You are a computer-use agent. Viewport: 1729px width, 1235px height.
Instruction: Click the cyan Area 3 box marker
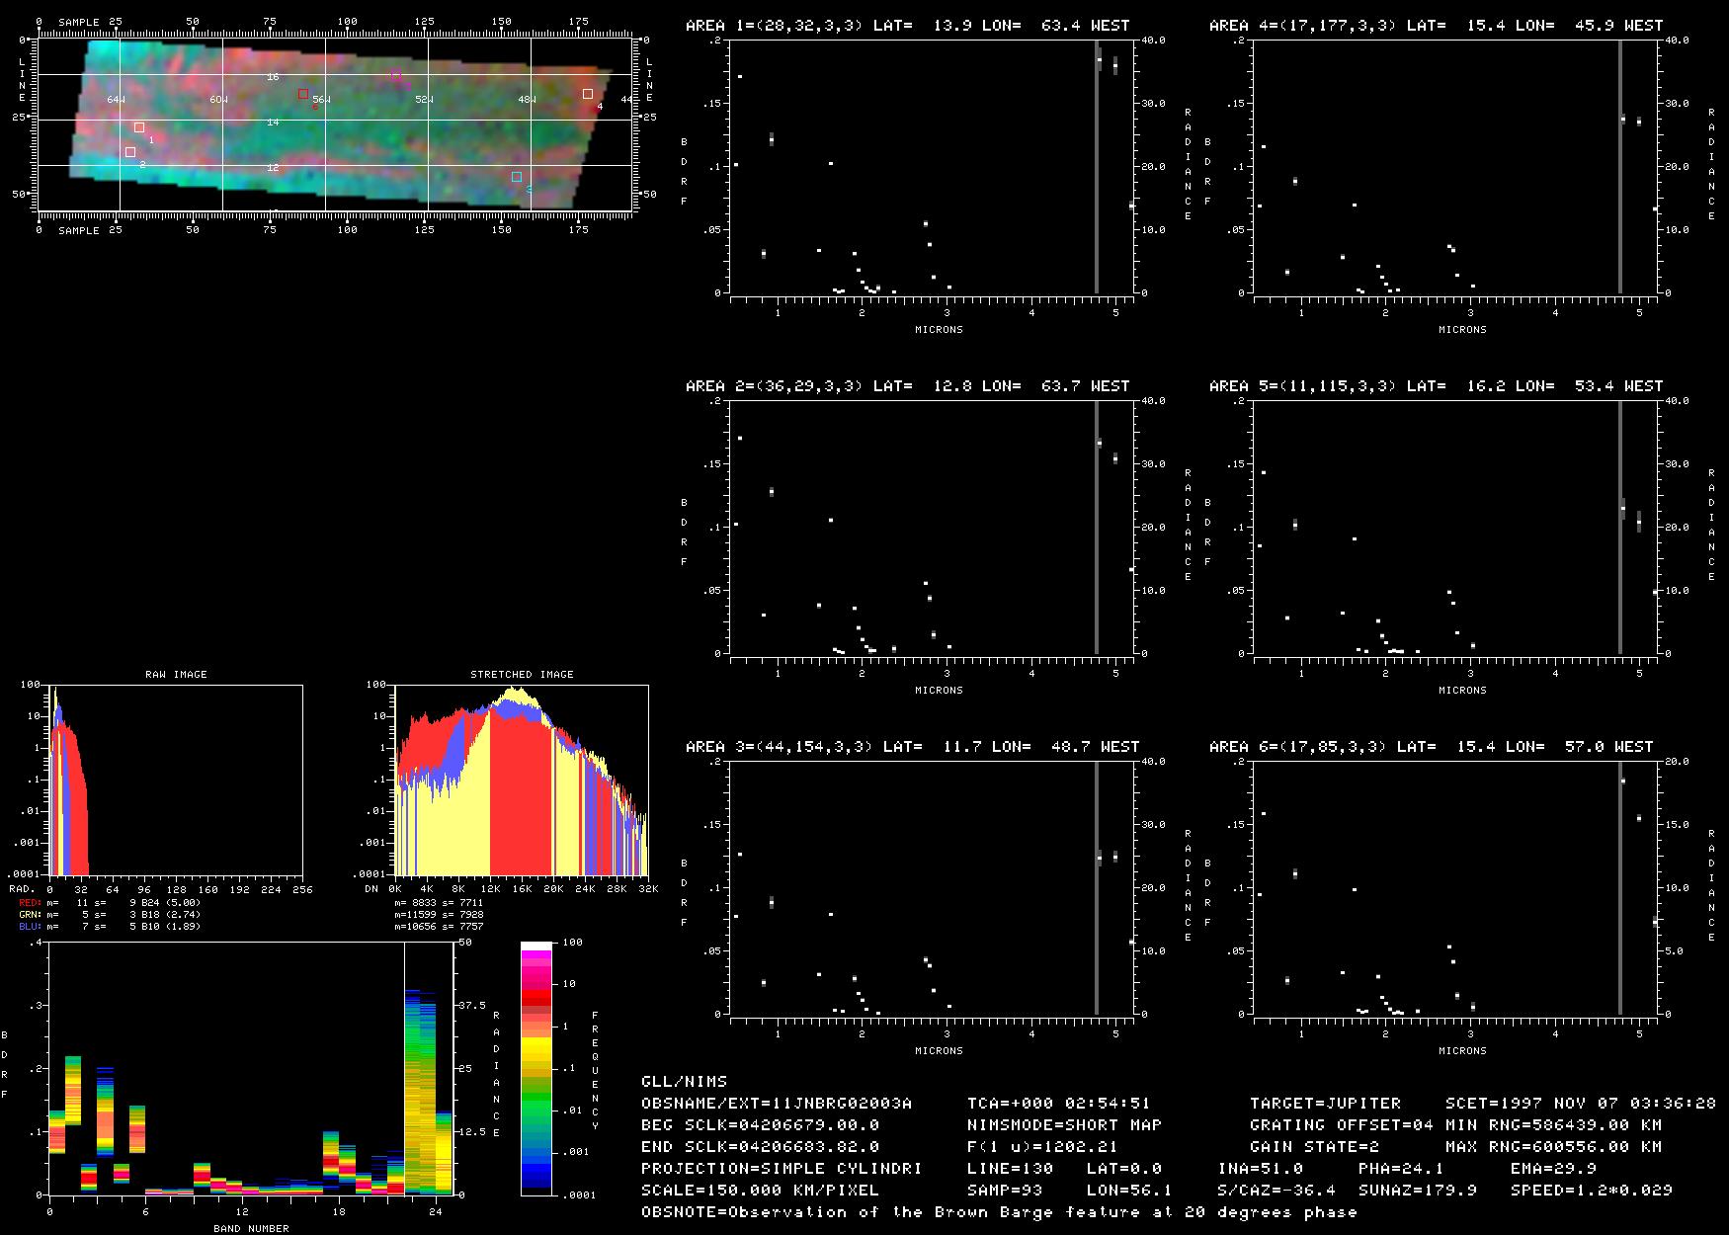pyautogui.click(x=517, y=177)
